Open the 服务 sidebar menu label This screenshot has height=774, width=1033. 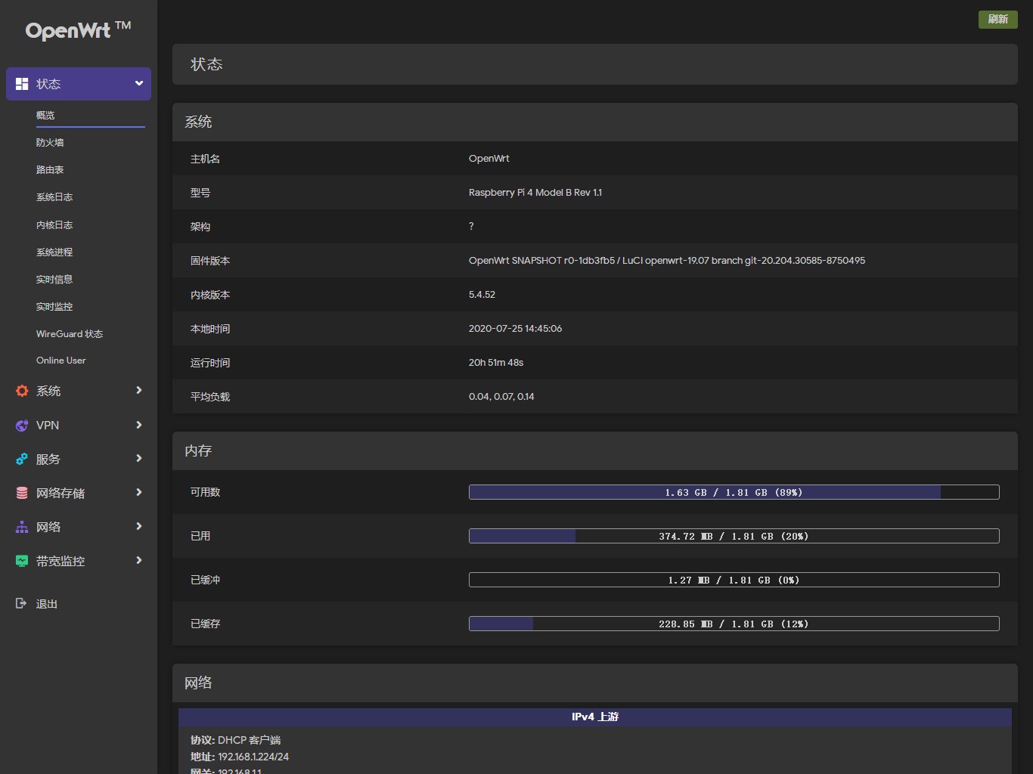[48, 459]
